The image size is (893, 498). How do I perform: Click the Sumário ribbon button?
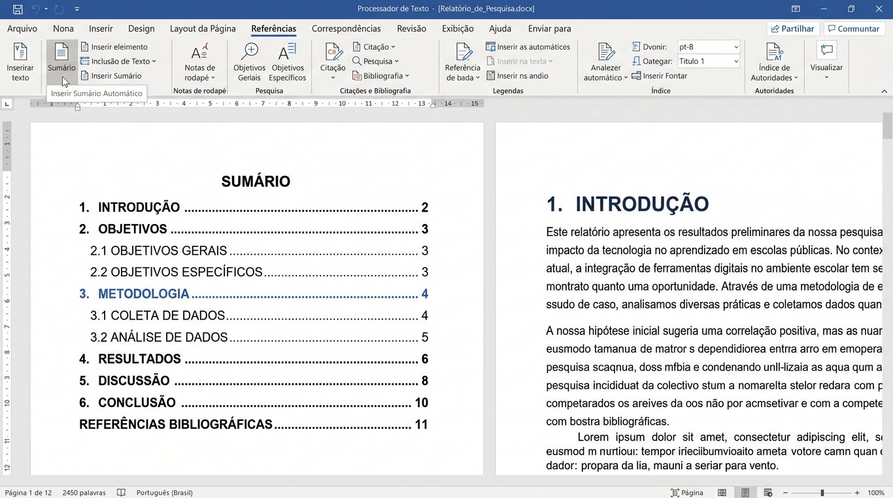[61, 63]
